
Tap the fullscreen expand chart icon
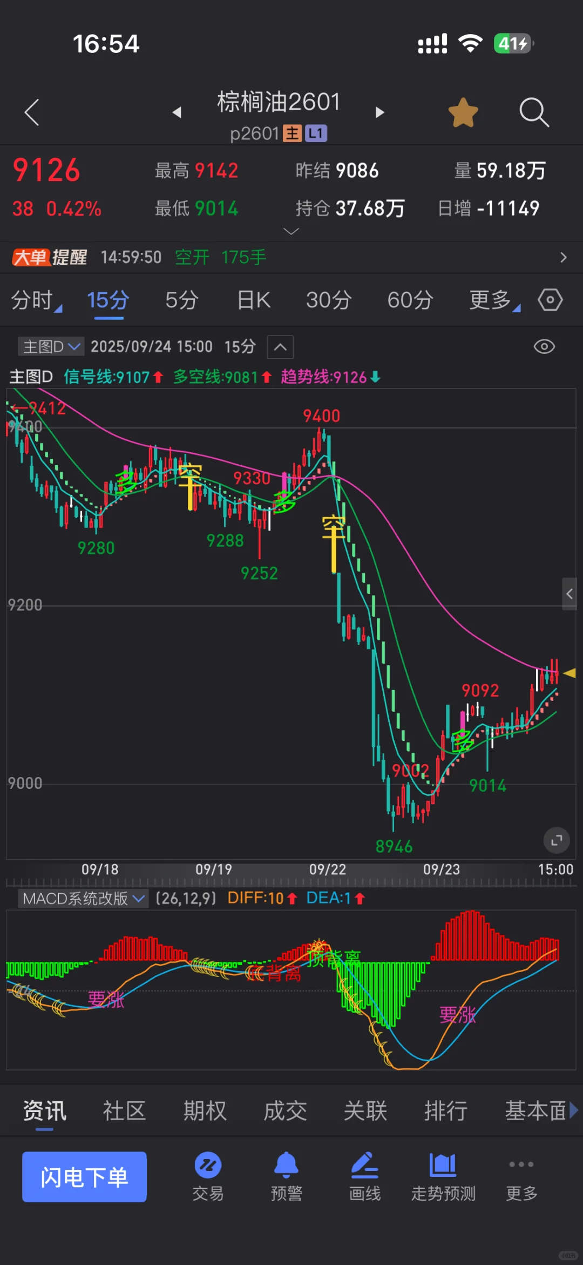557,840
